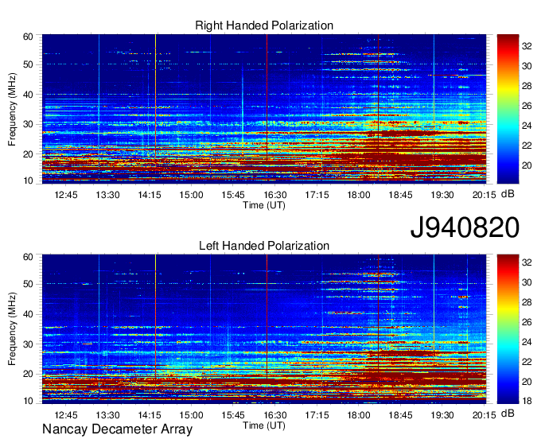Click the 18:00 tick label on the upper plot
This screenshot has height=439, width=541.
point(359,195)
